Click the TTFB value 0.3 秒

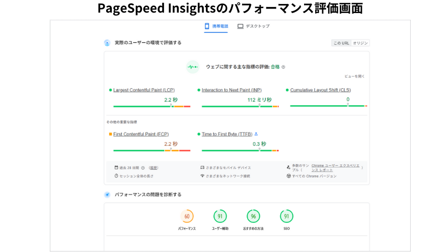(x=259, y=144)
